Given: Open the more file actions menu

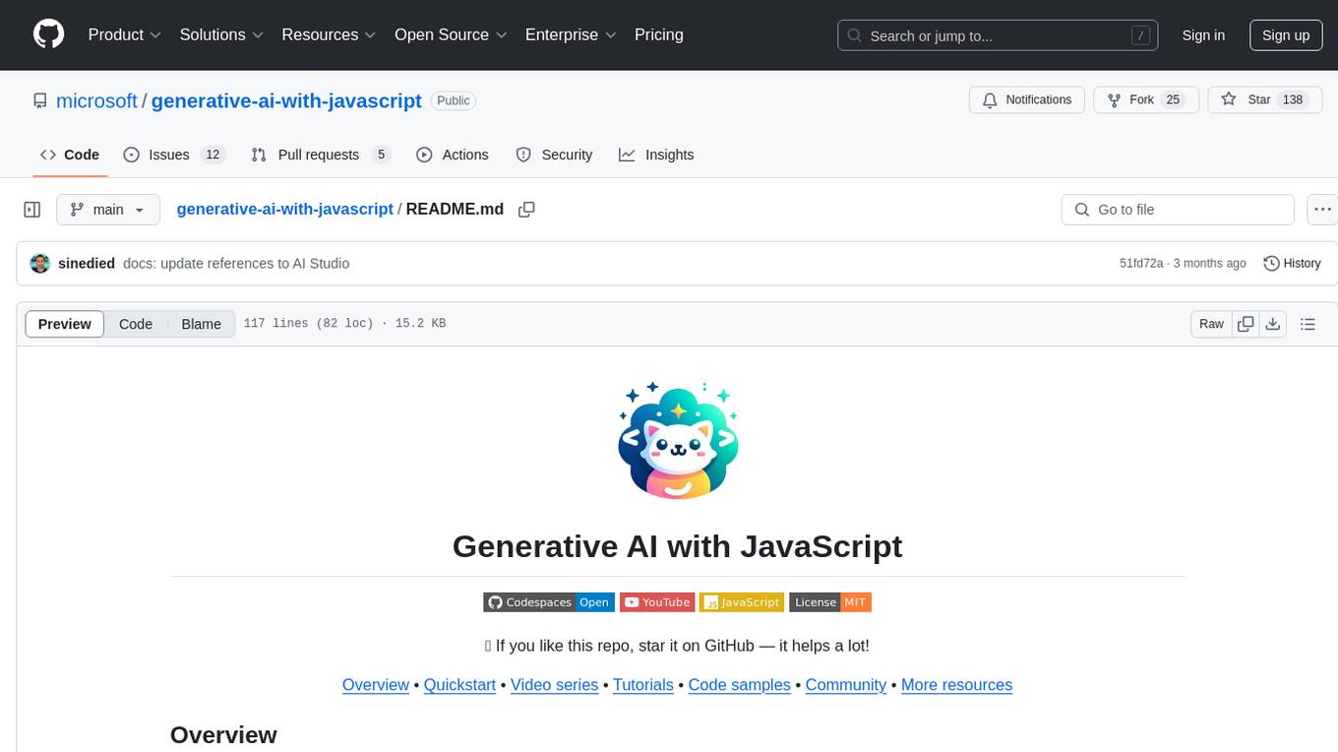Looking at the screenshot, I should click(1322, 210).
